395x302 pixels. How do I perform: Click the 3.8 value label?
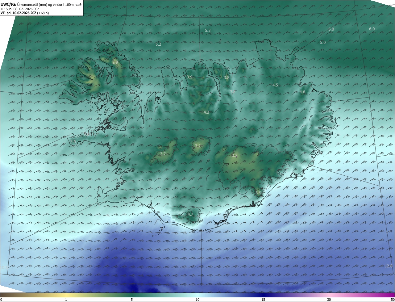tap(227, 78)
